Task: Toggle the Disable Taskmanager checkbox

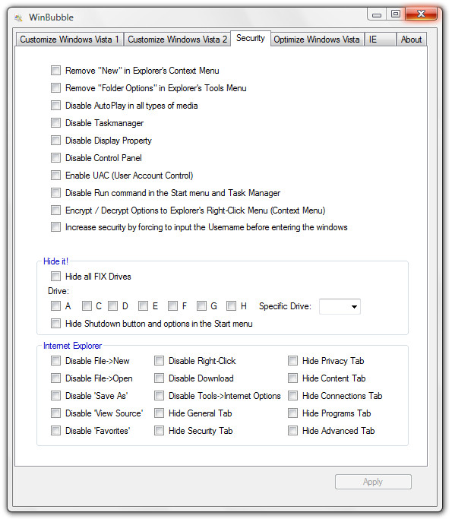Action: point(56,123)
